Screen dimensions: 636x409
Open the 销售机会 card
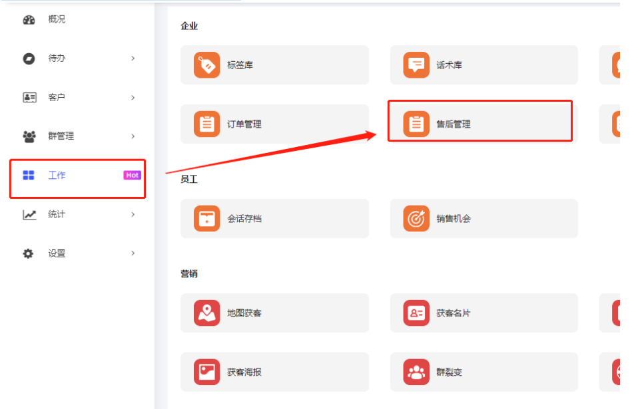(x=484, y=218)
